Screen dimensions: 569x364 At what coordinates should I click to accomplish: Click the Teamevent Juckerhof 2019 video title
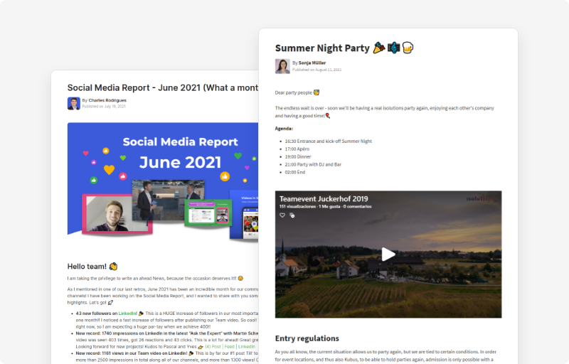pos(324,198)
